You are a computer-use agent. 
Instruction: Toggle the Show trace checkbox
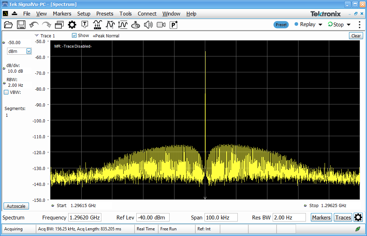tap(74, 36)
